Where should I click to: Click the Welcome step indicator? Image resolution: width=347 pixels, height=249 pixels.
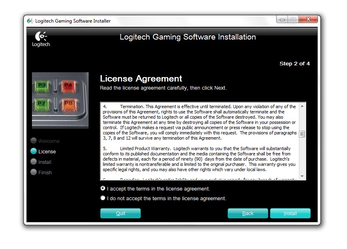click(x=34, y=140)
